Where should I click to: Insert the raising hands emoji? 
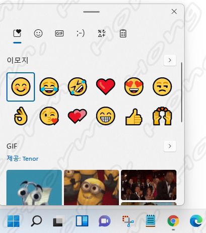pos(162,116)
